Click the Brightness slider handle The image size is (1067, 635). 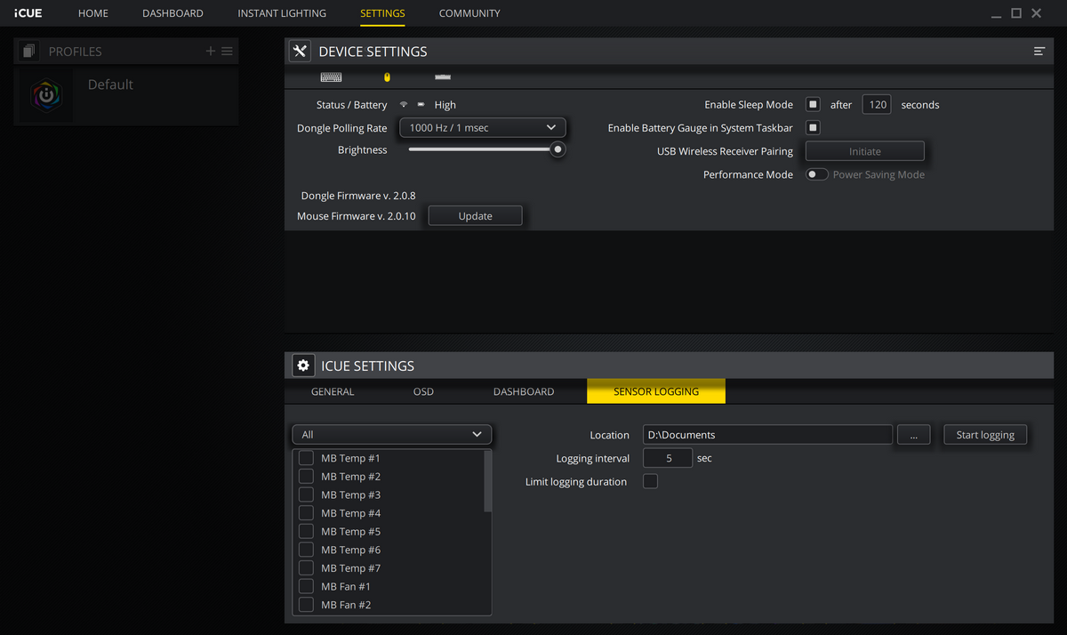tap(558, 150)
